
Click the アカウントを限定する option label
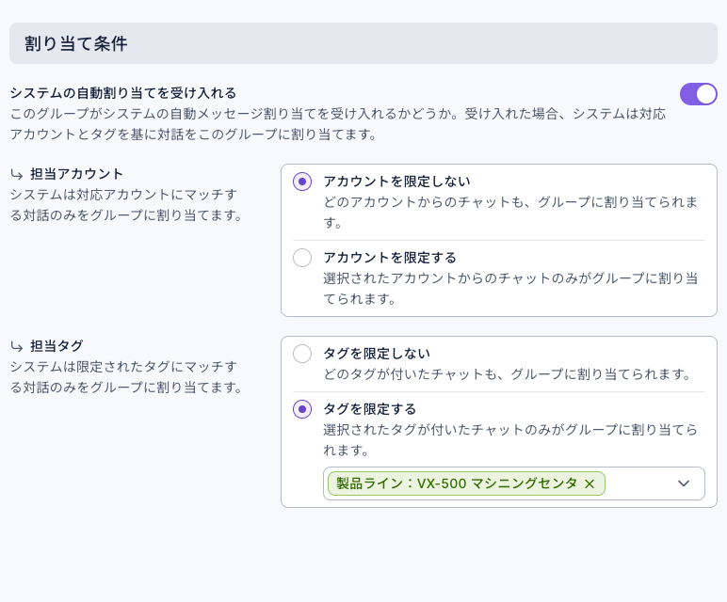point(390,258)
